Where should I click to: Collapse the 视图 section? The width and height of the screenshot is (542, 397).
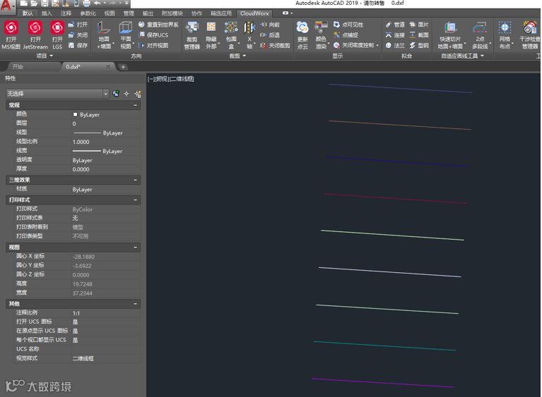[x=135, y=247]
